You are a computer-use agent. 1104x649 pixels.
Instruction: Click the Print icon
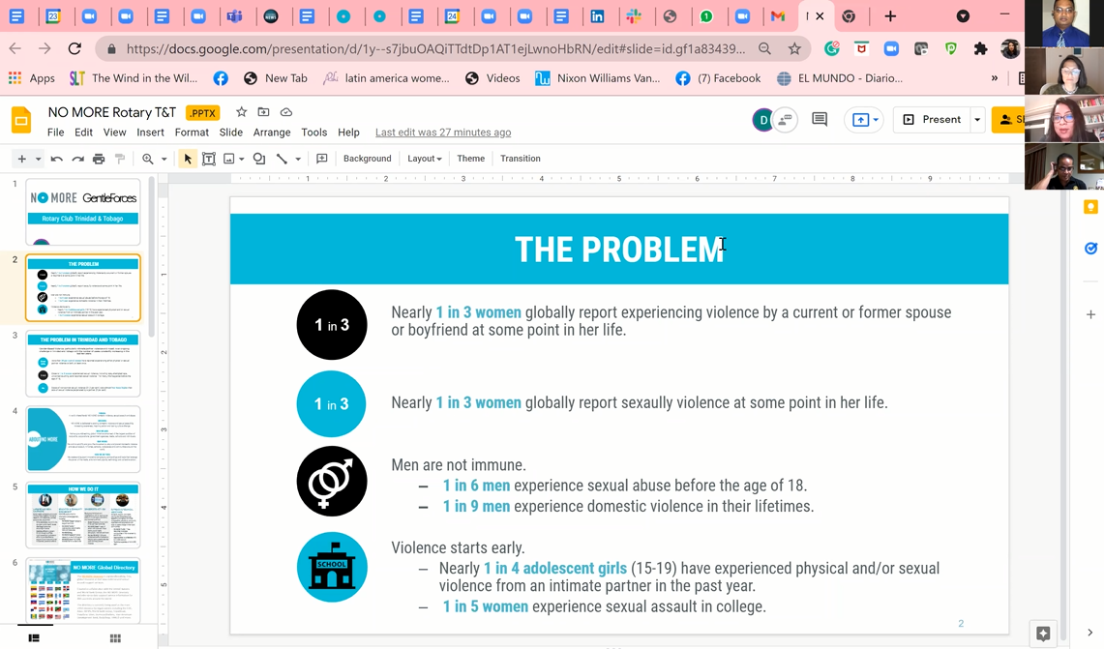[x=99, y=159]
